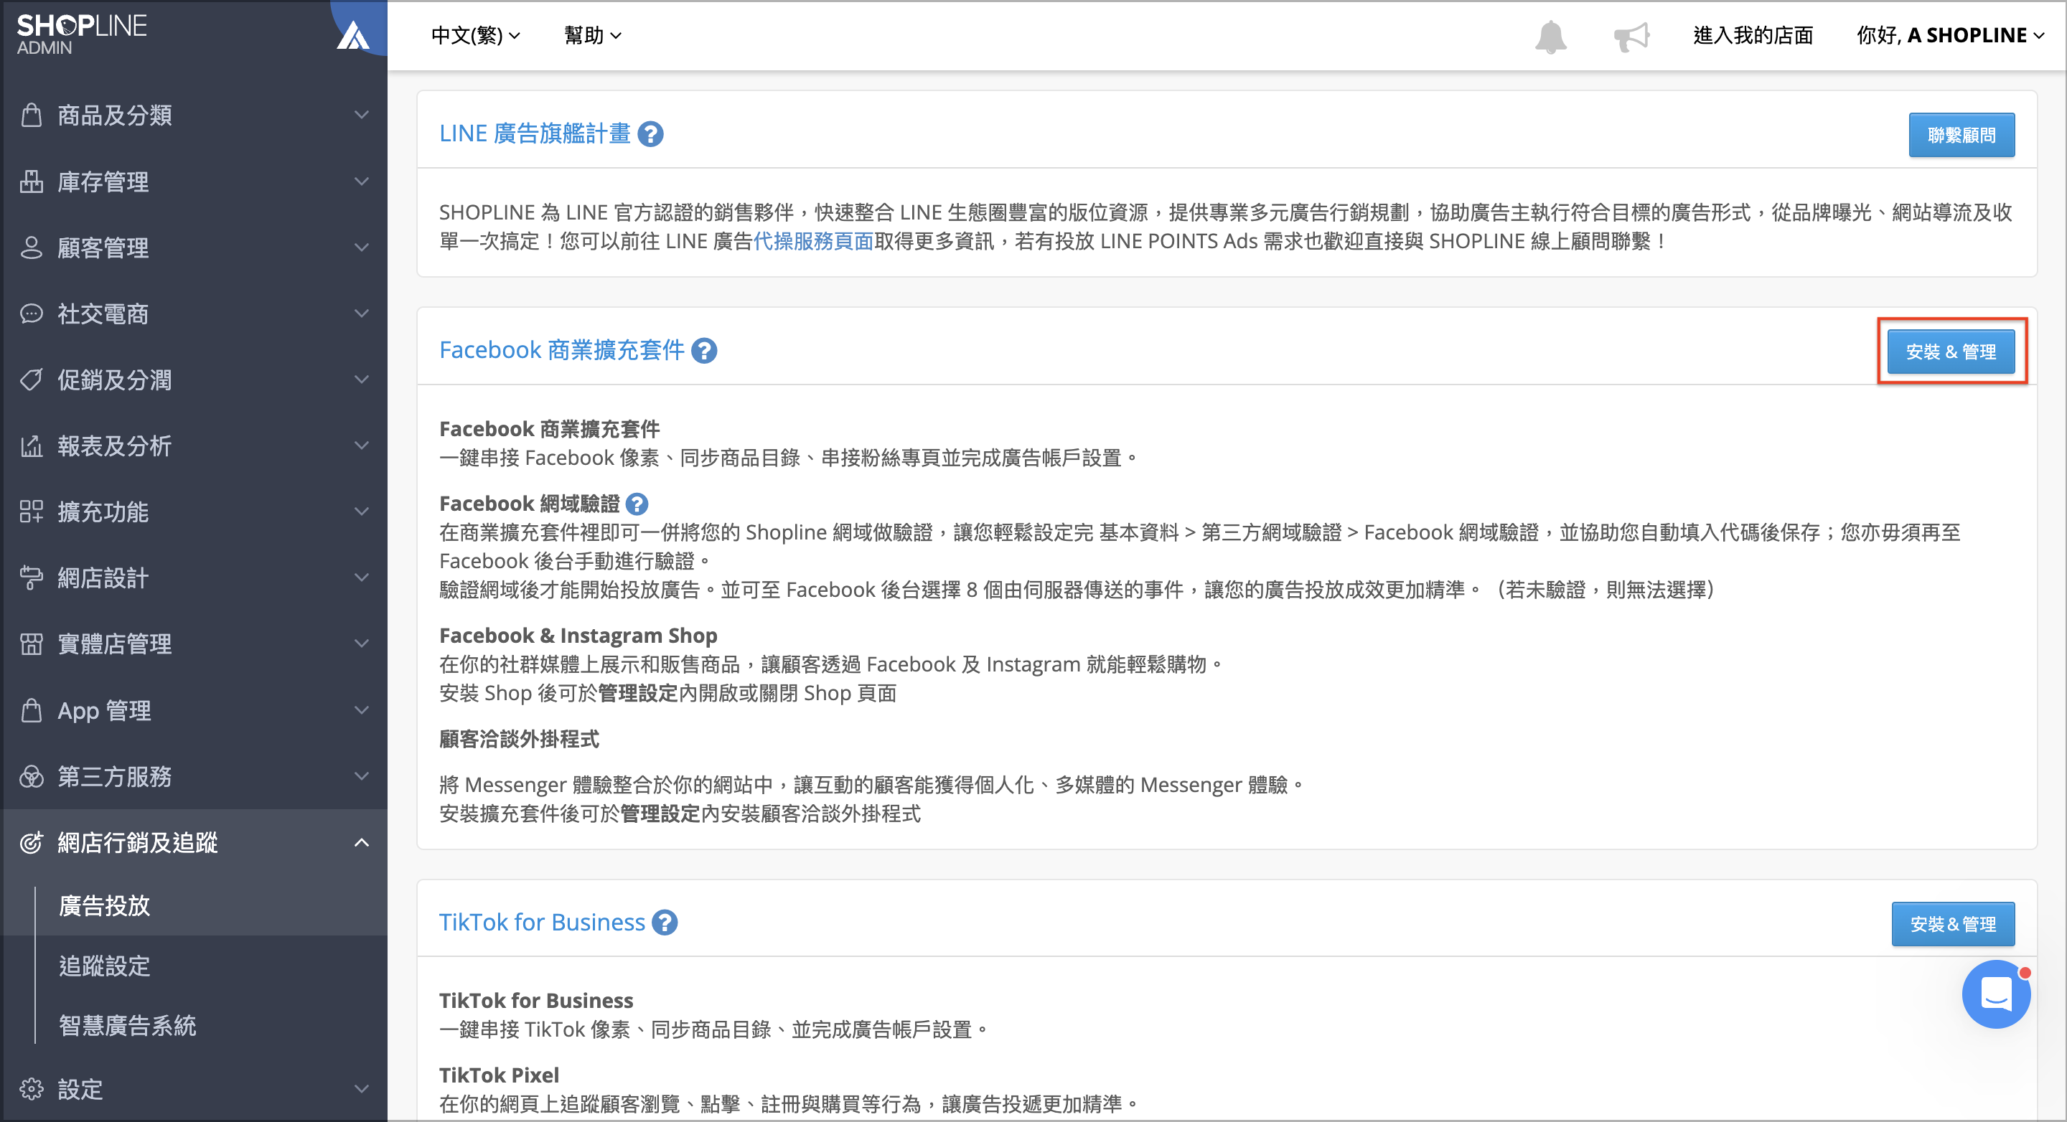Open the 代操服務頁面 link
Image resolution: width=2067 pixels, height=1122 pixels.
815,240
